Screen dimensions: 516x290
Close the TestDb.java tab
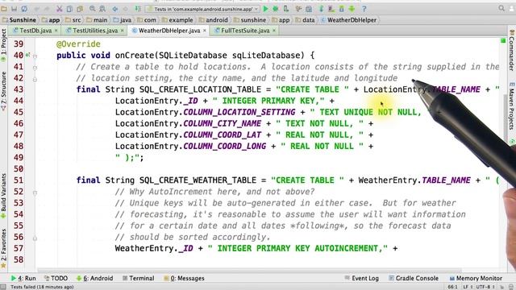tap(56, 31)
